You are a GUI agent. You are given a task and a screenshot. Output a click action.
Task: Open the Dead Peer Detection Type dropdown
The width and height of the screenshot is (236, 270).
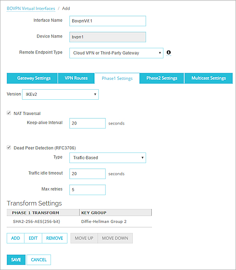click(108, 158)
